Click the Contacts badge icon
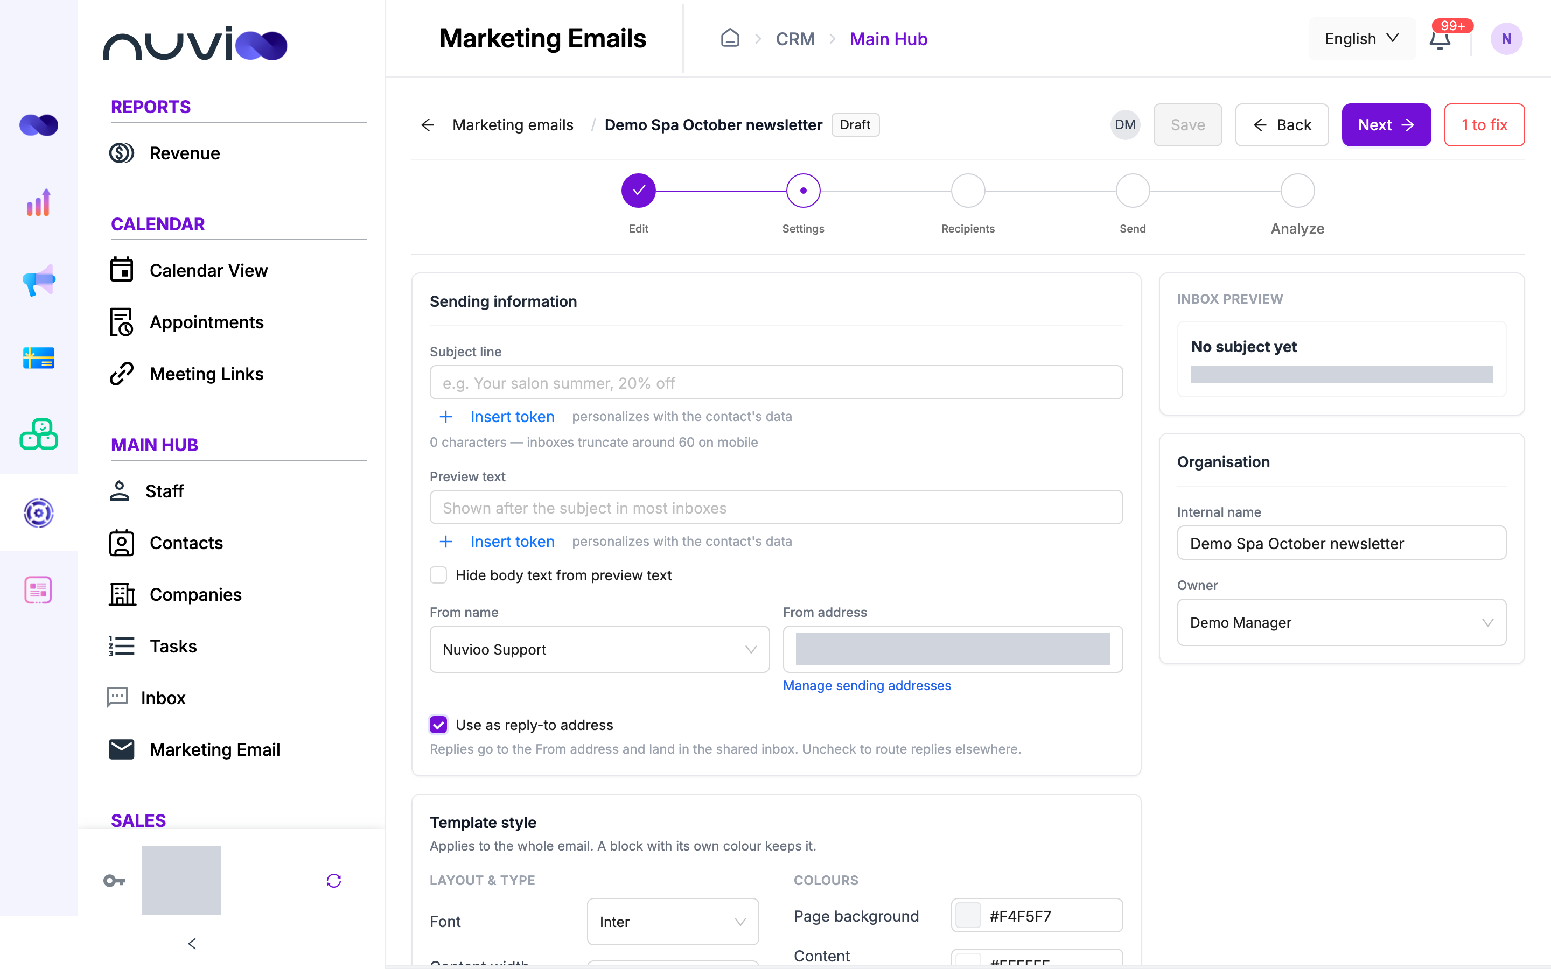Screen dimensions: 1551x969 coord(121,543)
